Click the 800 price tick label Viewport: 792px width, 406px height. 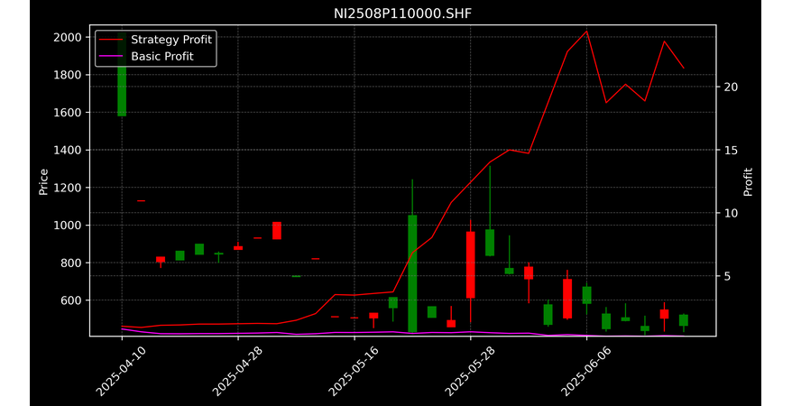[x=72, y=263]
